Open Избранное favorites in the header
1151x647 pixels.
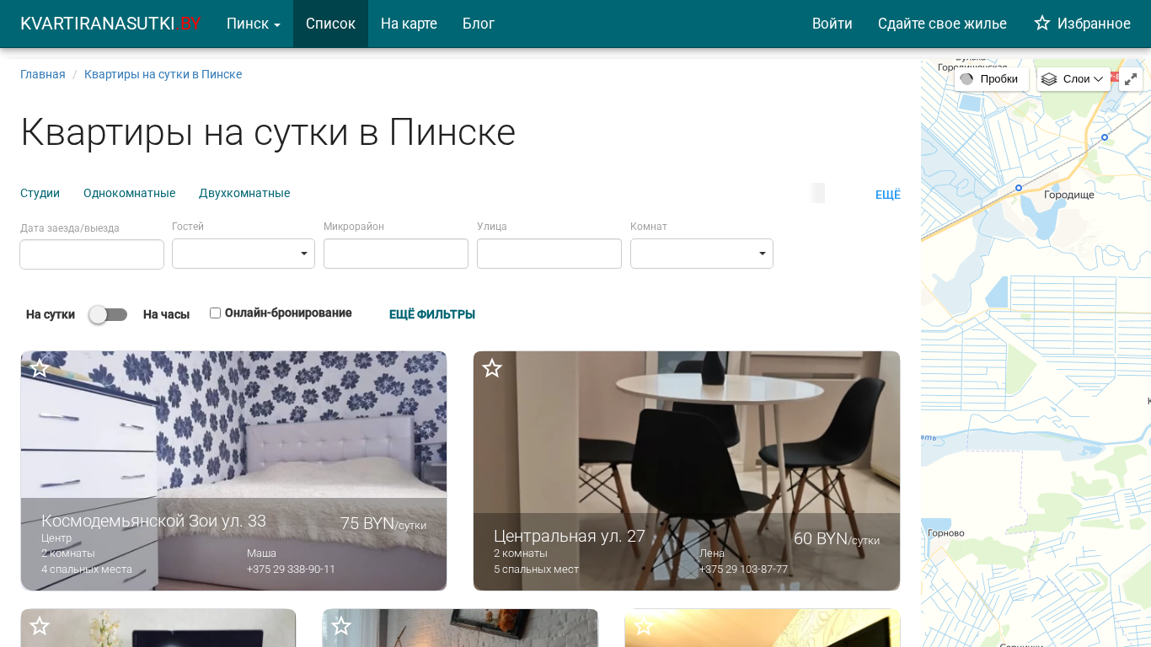point(1082,24)
